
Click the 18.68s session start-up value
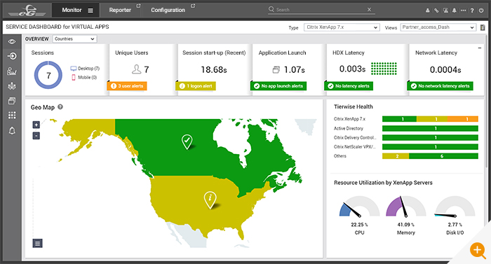click(214, 70)
